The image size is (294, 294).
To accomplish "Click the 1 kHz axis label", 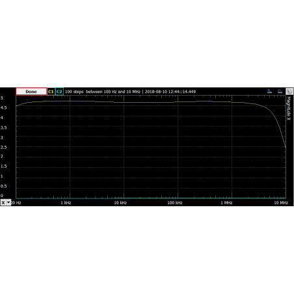I will [x=66, y=203].
